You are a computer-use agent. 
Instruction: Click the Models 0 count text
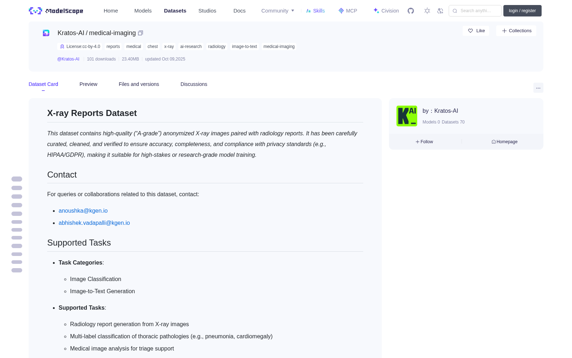(431, 122)
